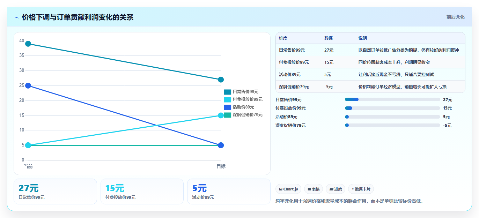Viewport: 479px width, 218px height.
Task: Click the 15元 cell in the table
Action: pos(329,62)
